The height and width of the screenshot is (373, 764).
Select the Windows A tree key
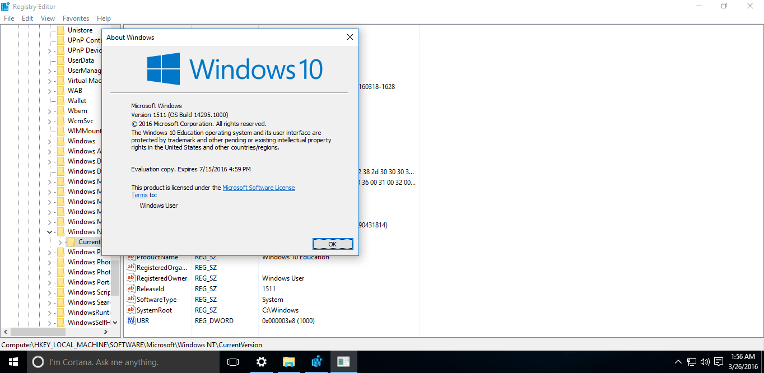(84, 151)
